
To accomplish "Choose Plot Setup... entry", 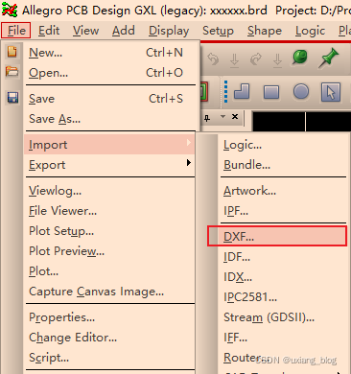I will (x=109, y=231).
